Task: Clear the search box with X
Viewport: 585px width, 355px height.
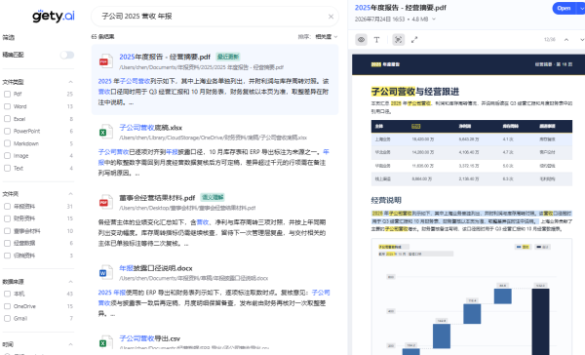Action: tap(331, 17)
